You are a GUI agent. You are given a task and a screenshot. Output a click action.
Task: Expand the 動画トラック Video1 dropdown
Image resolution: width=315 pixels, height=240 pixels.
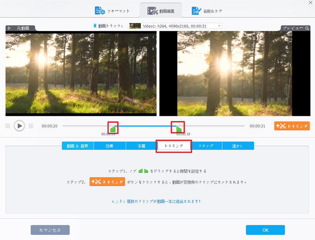[219, 26]
